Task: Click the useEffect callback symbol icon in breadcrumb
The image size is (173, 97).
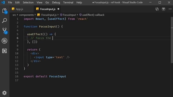Action: pos(81,15)
